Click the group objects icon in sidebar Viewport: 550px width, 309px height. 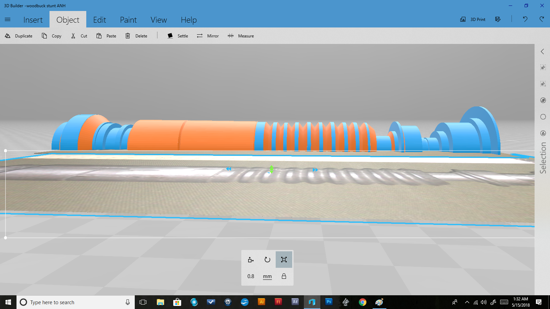543,100
